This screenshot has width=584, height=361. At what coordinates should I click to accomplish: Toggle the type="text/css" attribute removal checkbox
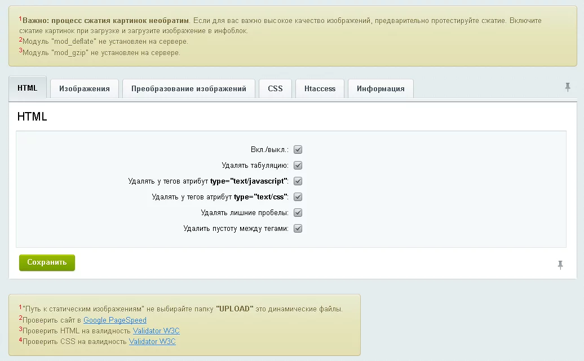pyautogui.click(x=298, y=197)
